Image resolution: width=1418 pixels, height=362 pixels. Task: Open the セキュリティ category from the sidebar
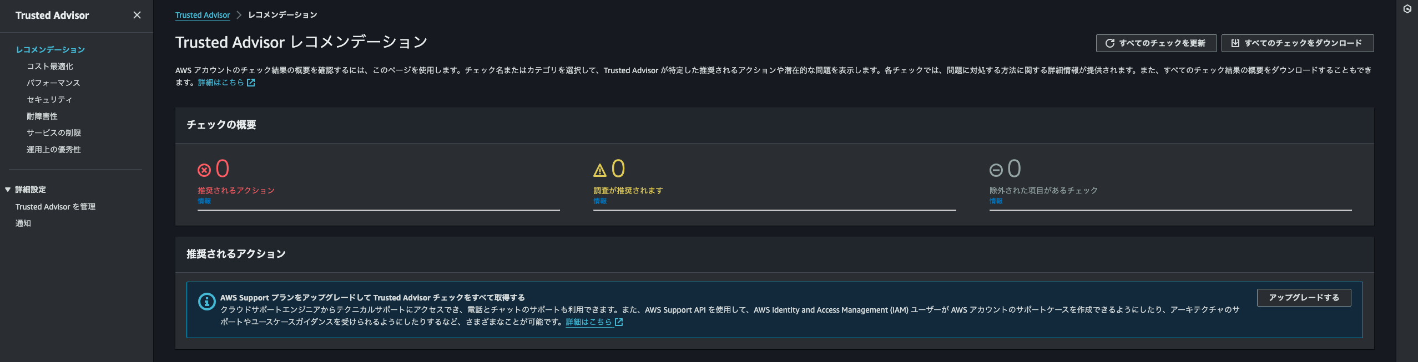click(x=49, y=99)
